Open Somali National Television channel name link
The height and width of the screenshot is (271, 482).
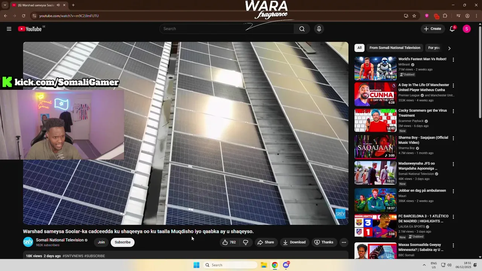(60, 240)
